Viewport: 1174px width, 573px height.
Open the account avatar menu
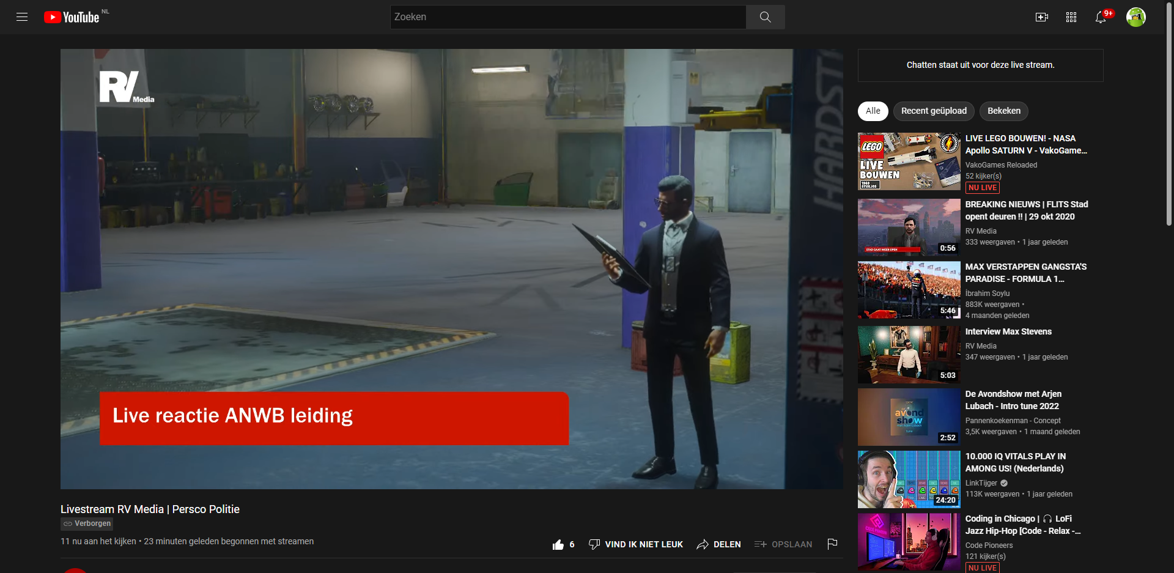tap(1135, 17)
